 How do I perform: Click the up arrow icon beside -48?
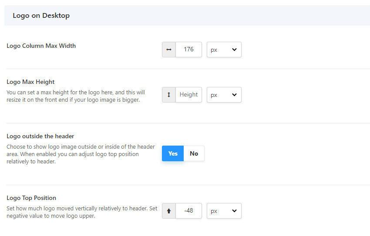pos(169,211)
